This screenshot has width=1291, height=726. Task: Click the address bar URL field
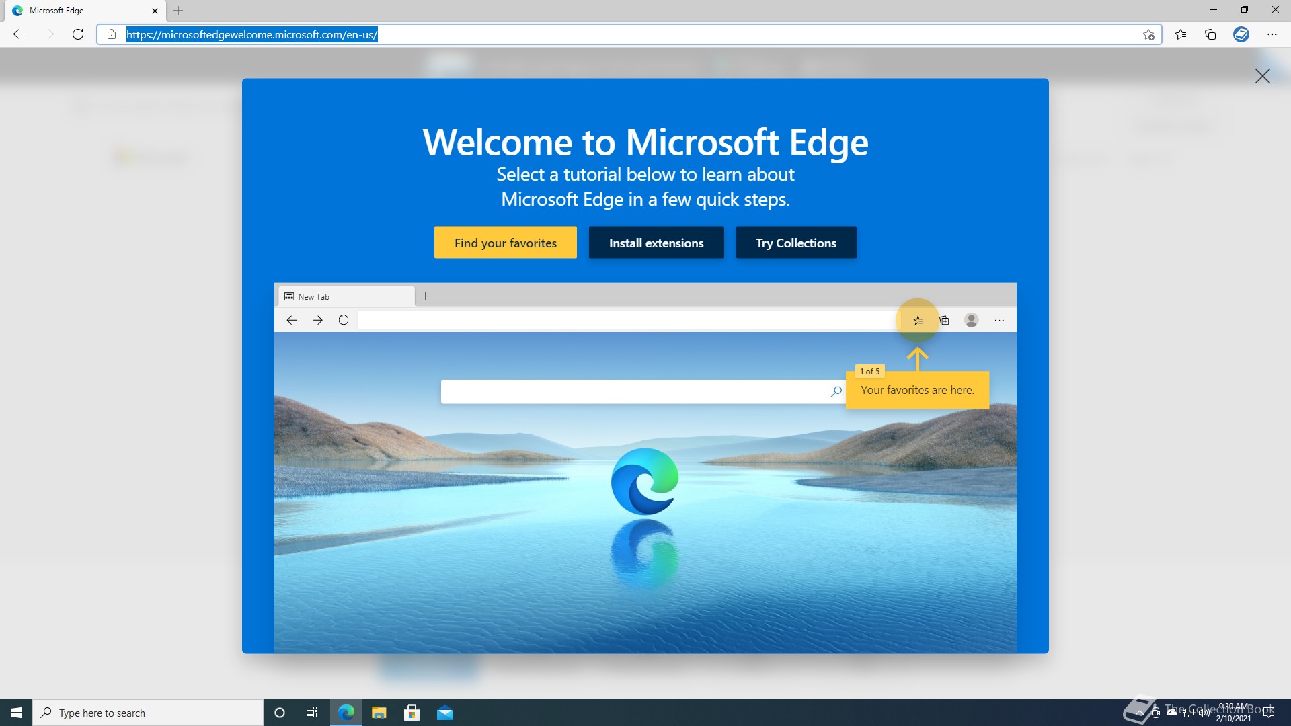629,34
